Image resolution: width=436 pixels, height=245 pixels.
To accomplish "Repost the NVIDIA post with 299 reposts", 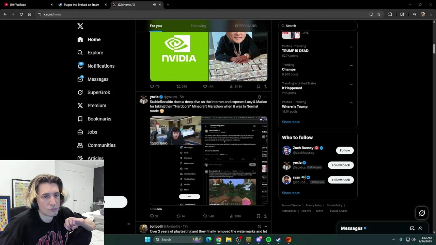I will pyautogui.click(x=182, y=86).
